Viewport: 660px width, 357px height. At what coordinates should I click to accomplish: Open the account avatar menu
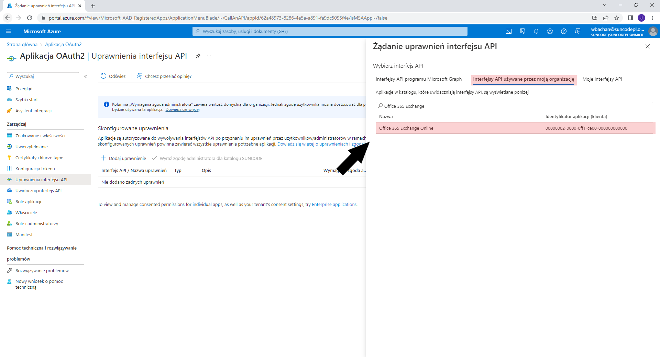coord(653,31)
